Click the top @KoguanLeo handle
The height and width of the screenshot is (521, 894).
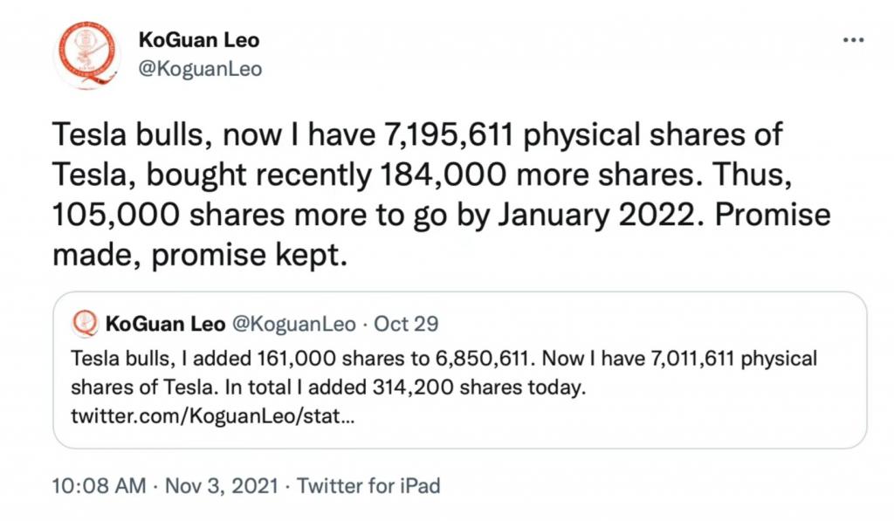tap(200, 69)
